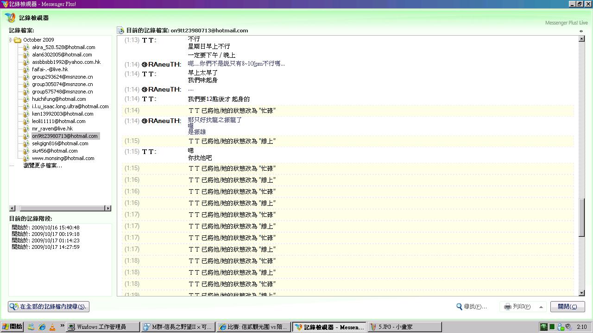This screenshot has width=593, height=333.
Task: Open the www.monsing@hotmail.com log
Action: pos(63,158)
